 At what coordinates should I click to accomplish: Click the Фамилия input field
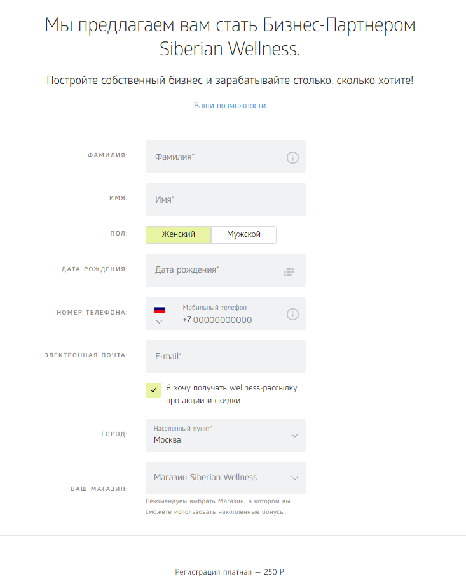[216, 156]
